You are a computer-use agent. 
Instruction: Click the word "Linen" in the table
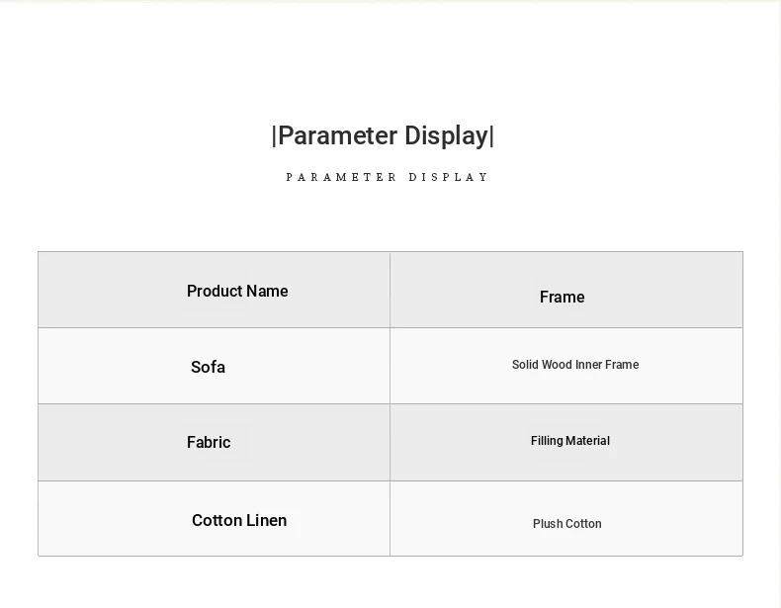pos(267,521)
